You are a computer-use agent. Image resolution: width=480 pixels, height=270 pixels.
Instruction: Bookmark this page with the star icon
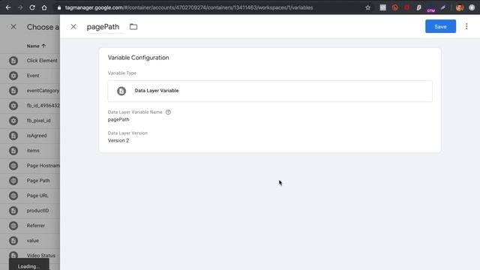pos(367,7)
